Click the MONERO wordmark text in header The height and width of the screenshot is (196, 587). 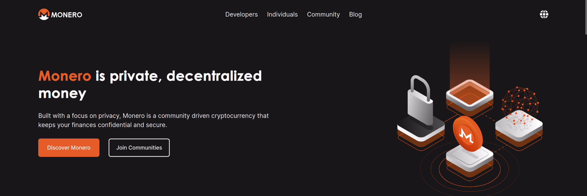(67, 15)
